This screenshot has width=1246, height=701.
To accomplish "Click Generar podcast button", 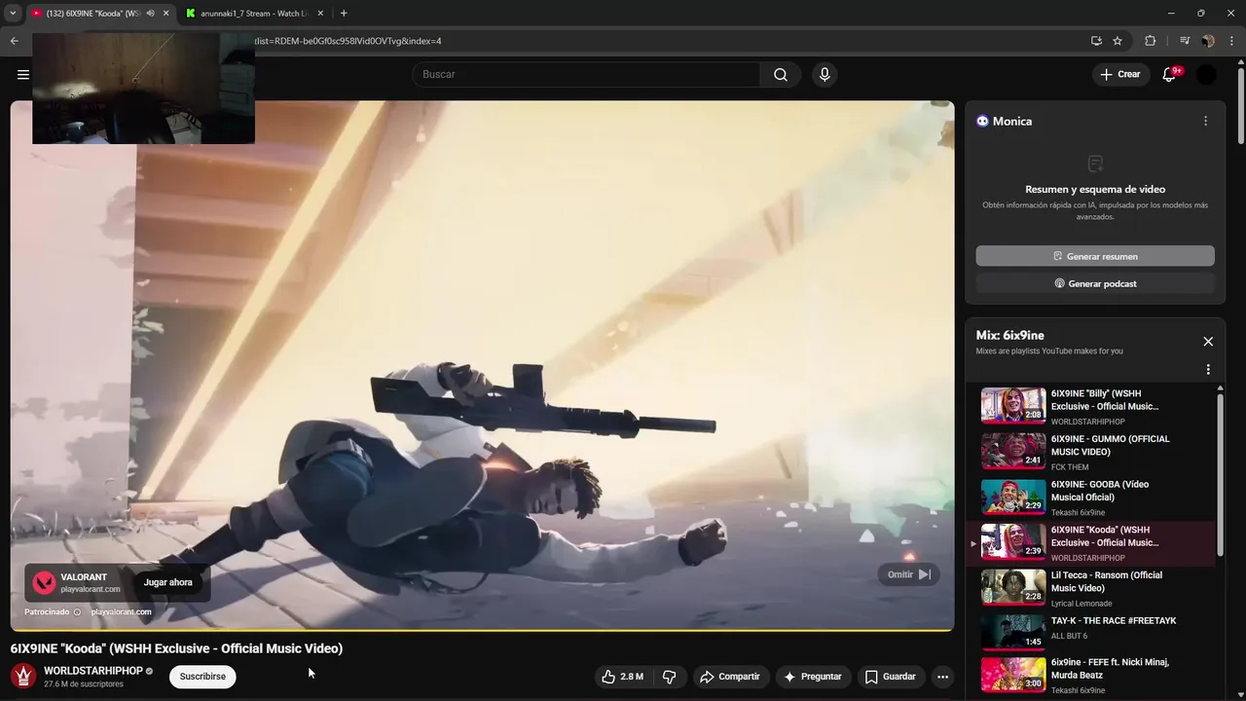I will point(1095,283).
